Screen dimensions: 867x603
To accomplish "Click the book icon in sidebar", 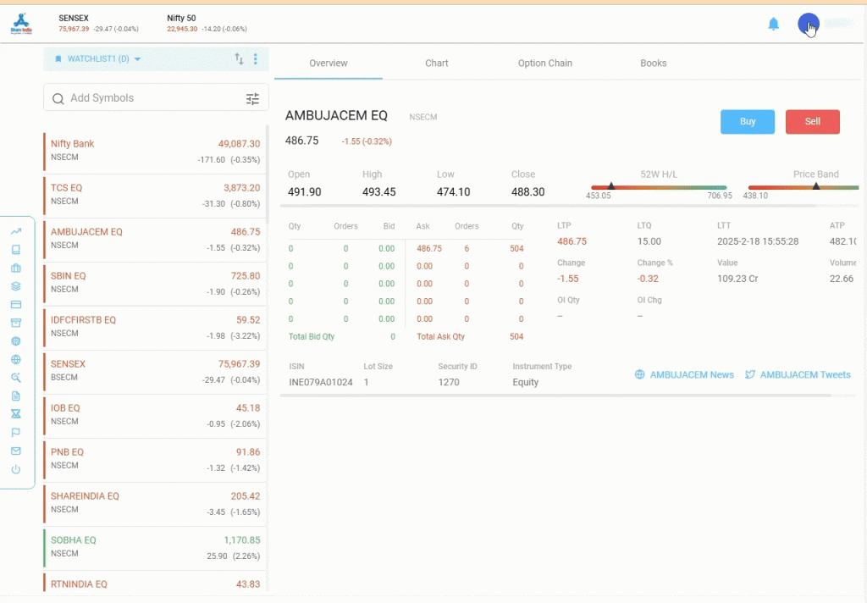I will [x=16, y=250].
